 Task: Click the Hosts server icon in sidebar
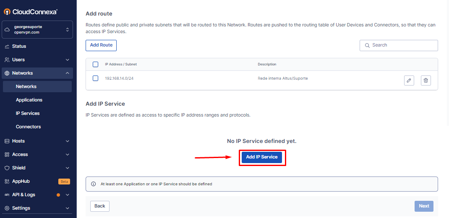click(7, 141)
